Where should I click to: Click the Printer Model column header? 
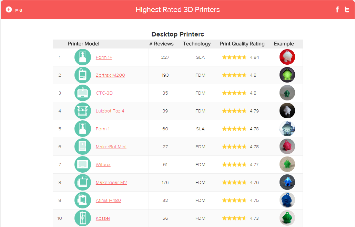(83, 44)
